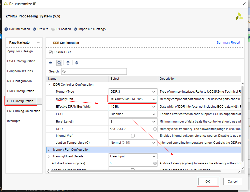Viewport: 250px width, 192px height.
Task: Click the back arrow toolbar icon
Action: coord(50,63)
